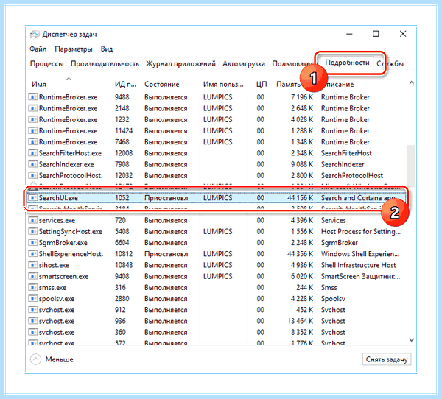Click the SearchIndexer.exe process icon

32,164
